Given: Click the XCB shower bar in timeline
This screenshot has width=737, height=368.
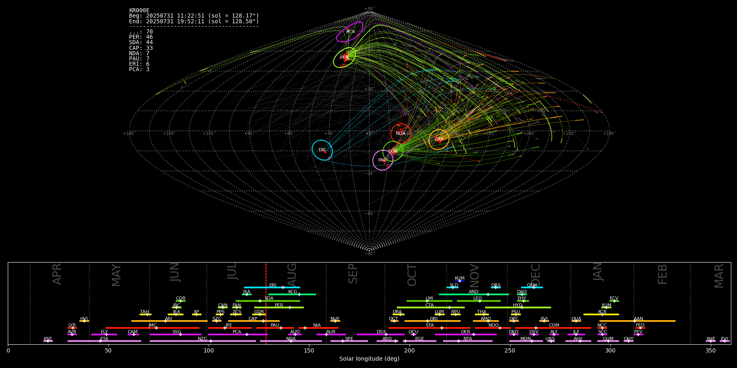Looking at the screenshot, I should pyautogui.click(x=601, y=314).
